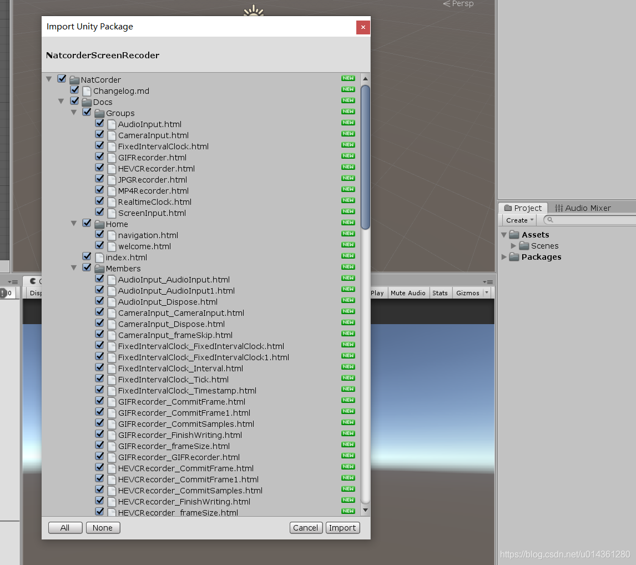Collapse the Docs folder node
The image size is (636, 565).
coord(61,102)
